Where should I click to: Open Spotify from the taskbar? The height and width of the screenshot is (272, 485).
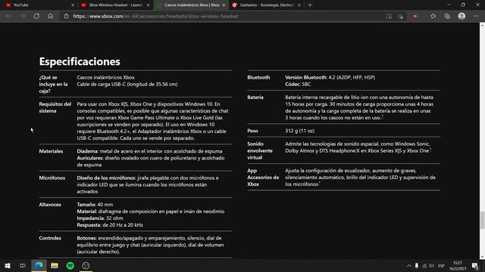pos(70,265)
